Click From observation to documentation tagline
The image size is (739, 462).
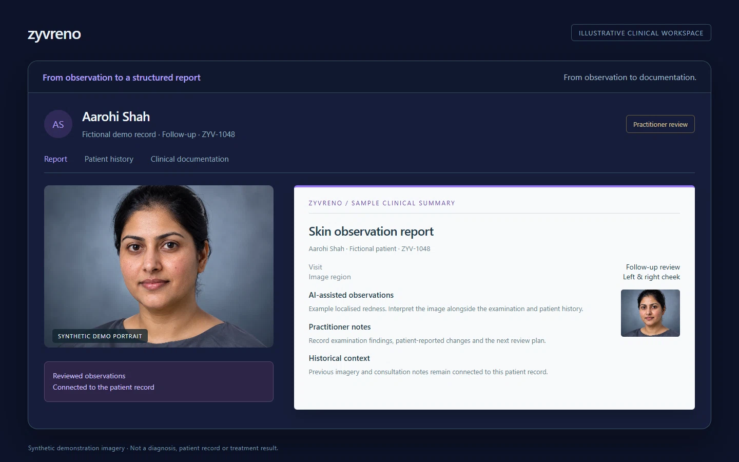click(630, 78)
